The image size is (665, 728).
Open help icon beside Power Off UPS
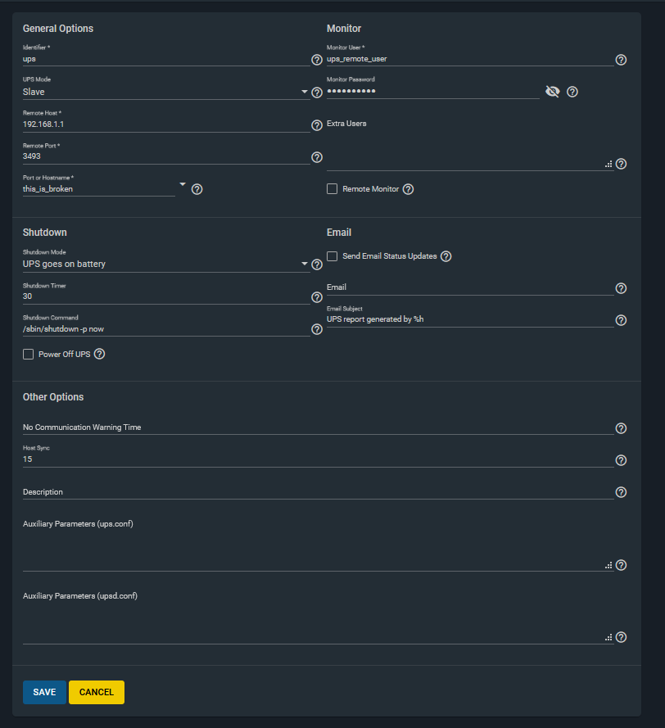(99, 355)
